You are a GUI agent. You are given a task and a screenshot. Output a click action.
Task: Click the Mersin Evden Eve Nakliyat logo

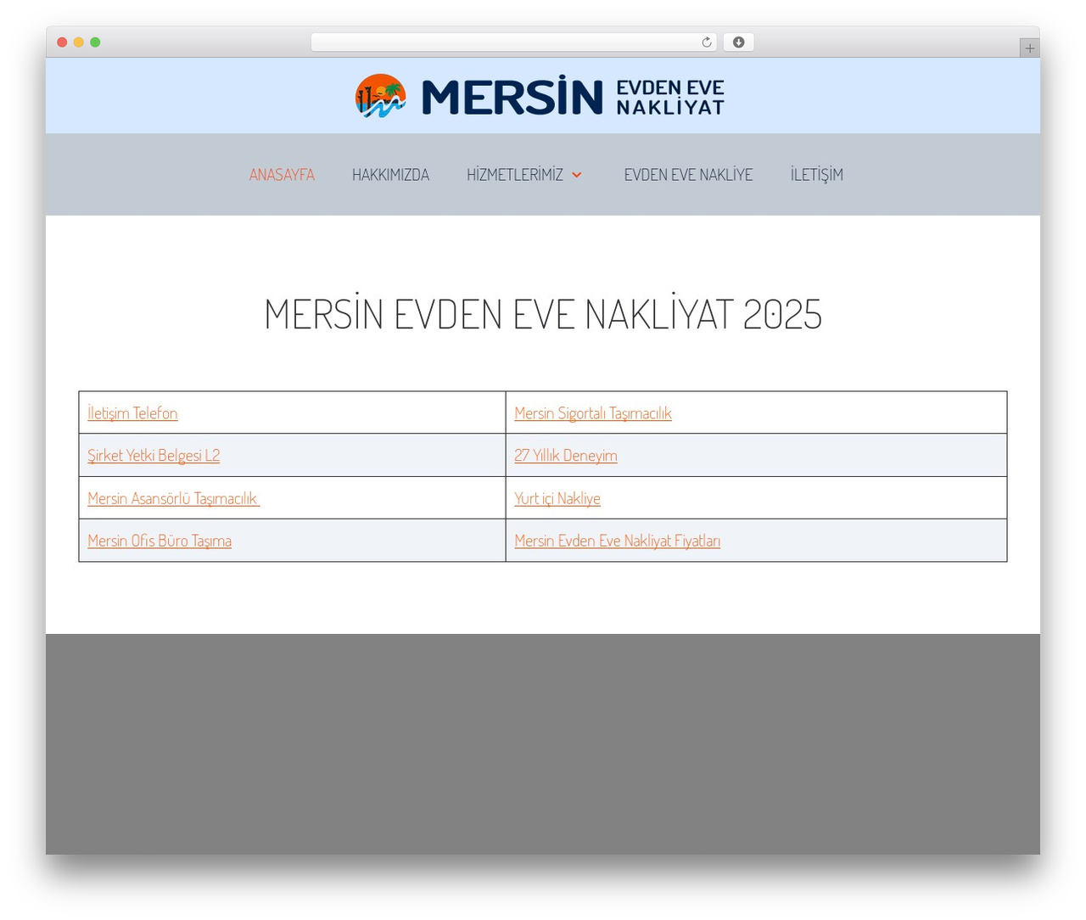tap(540, 96)
